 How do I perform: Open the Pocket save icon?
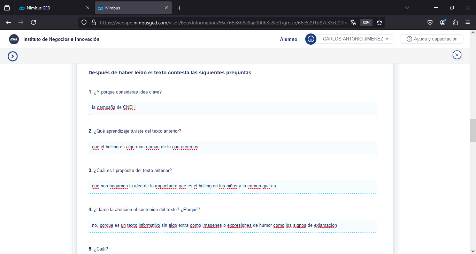coord(430,22)
